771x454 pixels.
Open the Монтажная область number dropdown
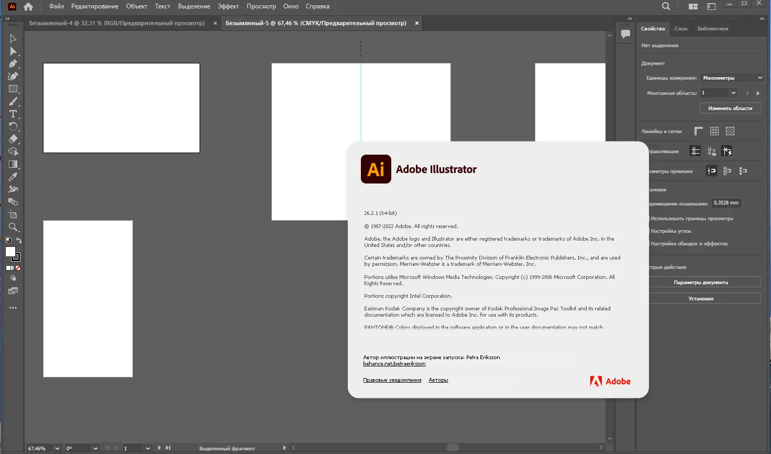733,92
